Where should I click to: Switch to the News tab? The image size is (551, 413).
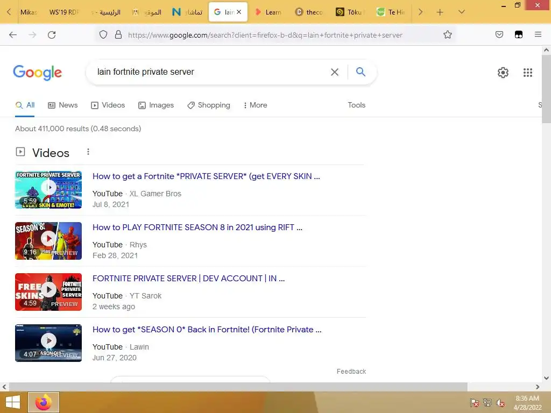63,105
